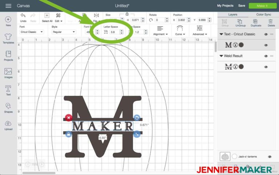Click the green Make It button
Screen dimensions: 279x175
pos(262,6)
